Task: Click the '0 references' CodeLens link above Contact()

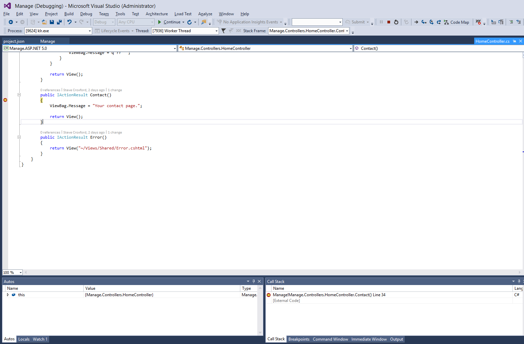Action: click(x=50, y=90)
